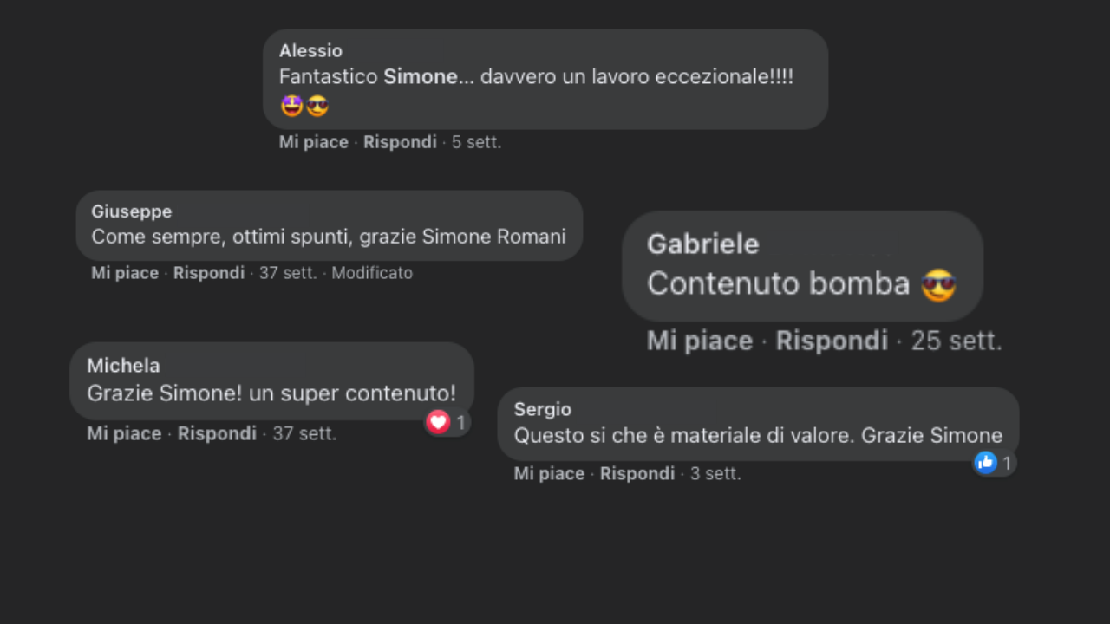Image resolution: width=1110 pixels, height=624 pixels.
Task: Click the heart reaction on Michela's comment
Action: (x=438, y=422)
